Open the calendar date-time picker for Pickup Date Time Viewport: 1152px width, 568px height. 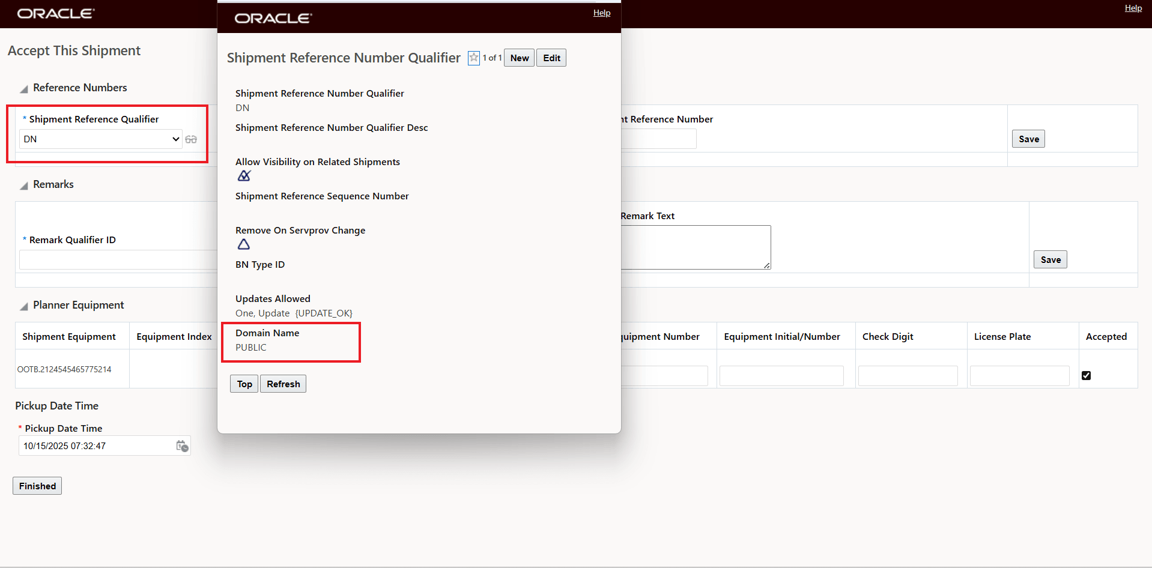click(x=181, y=446)
